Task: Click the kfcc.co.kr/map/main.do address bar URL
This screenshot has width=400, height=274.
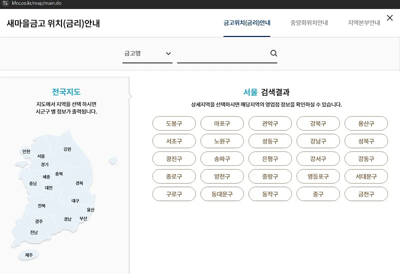Action: pos(36,3)
